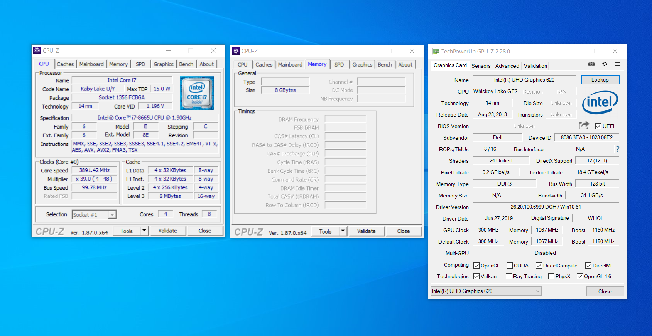Toggle the UEFI checkbox
Screen dimensions: 652x336
[598, 126]
